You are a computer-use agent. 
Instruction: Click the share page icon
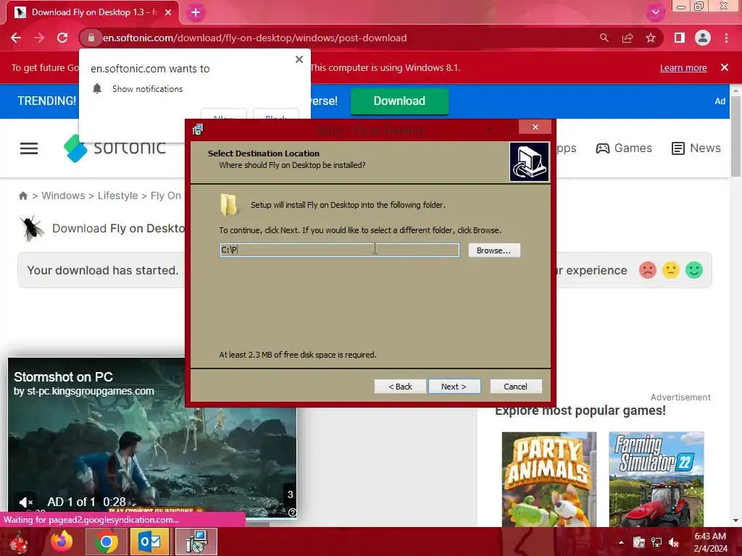(628, 38)
